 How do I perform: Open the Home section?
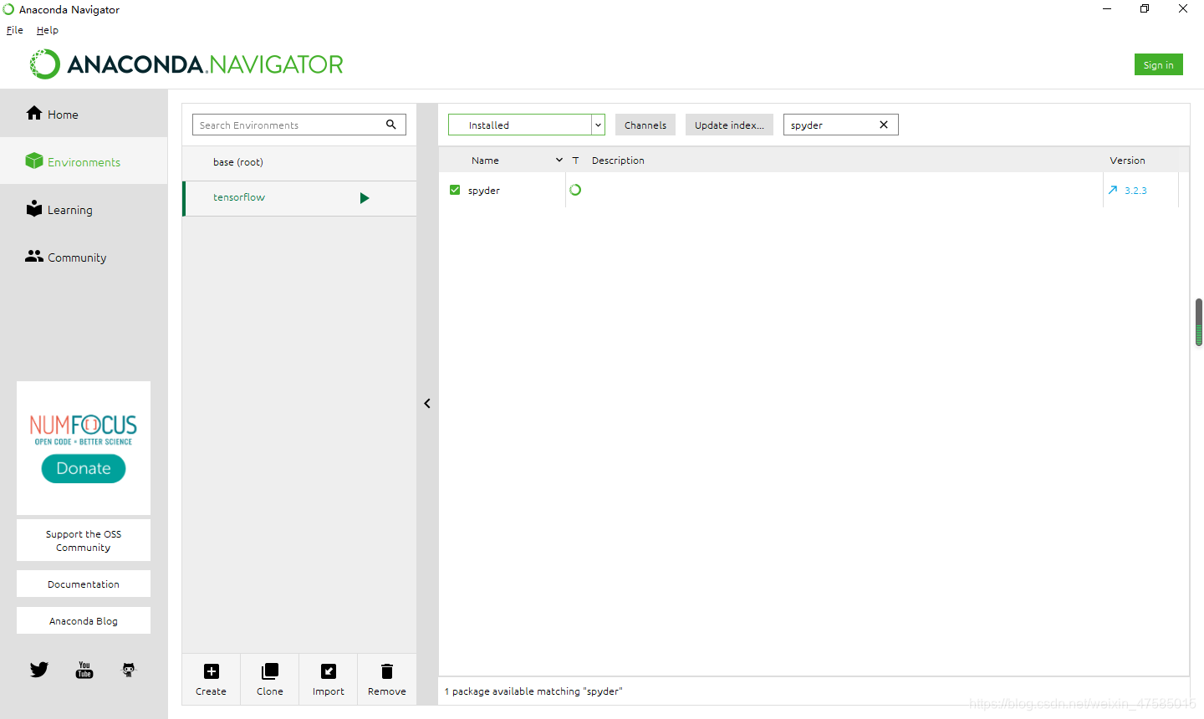(84, 114)
